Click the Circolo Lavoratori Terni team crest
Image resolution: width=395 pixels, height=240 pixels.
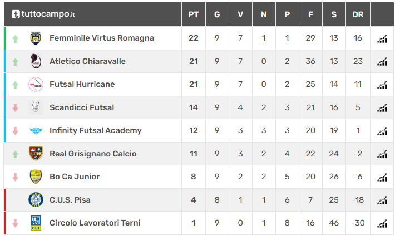pos(36,223)
